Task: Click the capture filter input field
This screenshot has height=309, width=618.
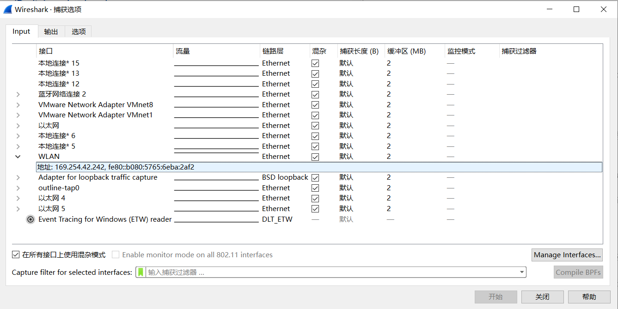Action: [331, 272]
